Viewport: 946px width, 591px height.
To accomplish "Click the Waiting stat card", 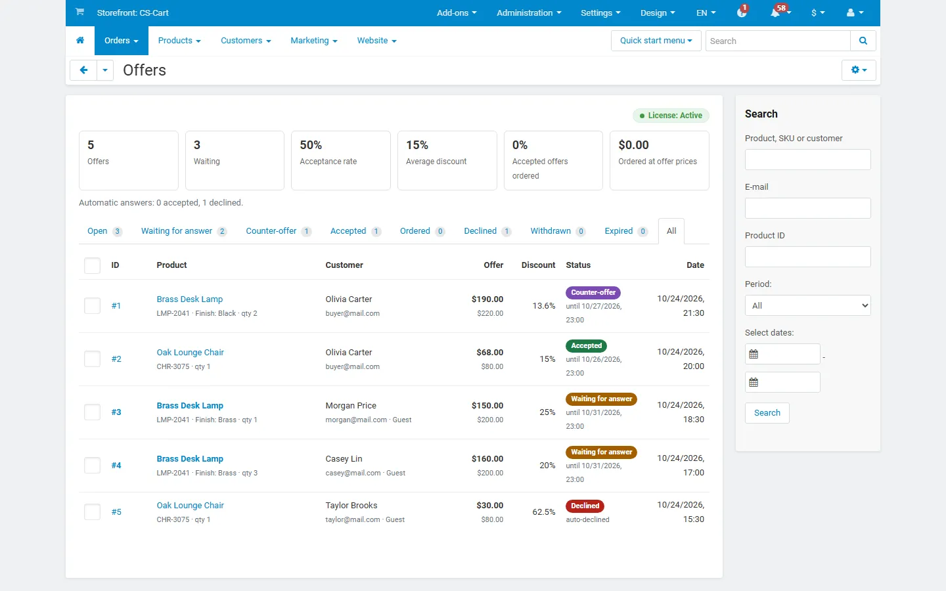I will pyautogui.click(x=235, y=161).
